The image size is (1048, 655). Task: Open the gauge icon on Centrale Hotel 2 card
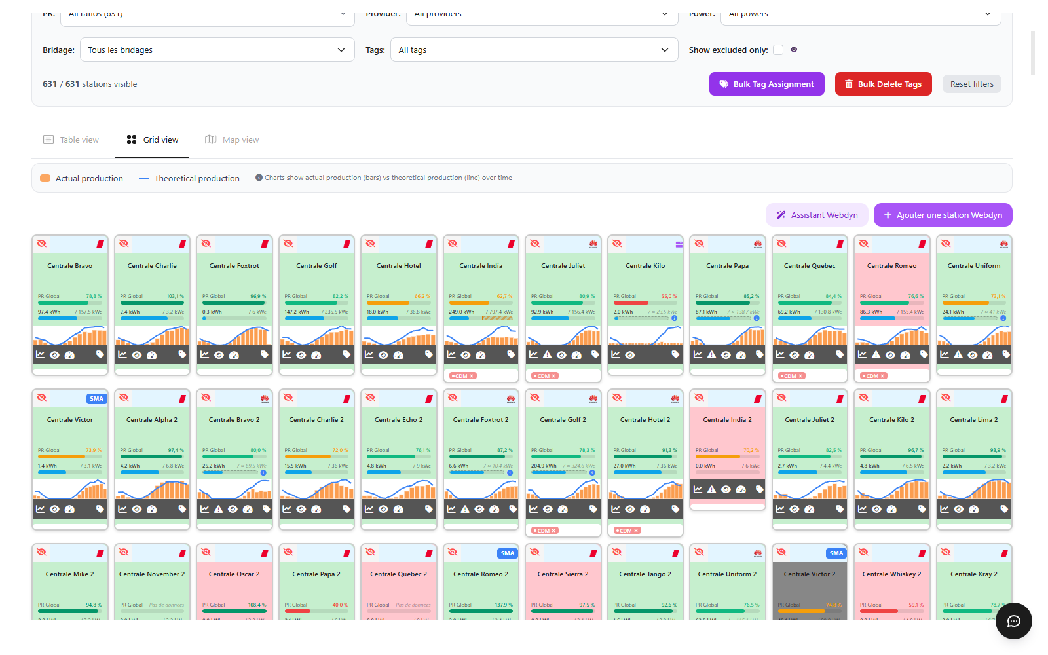pos(645,510)
